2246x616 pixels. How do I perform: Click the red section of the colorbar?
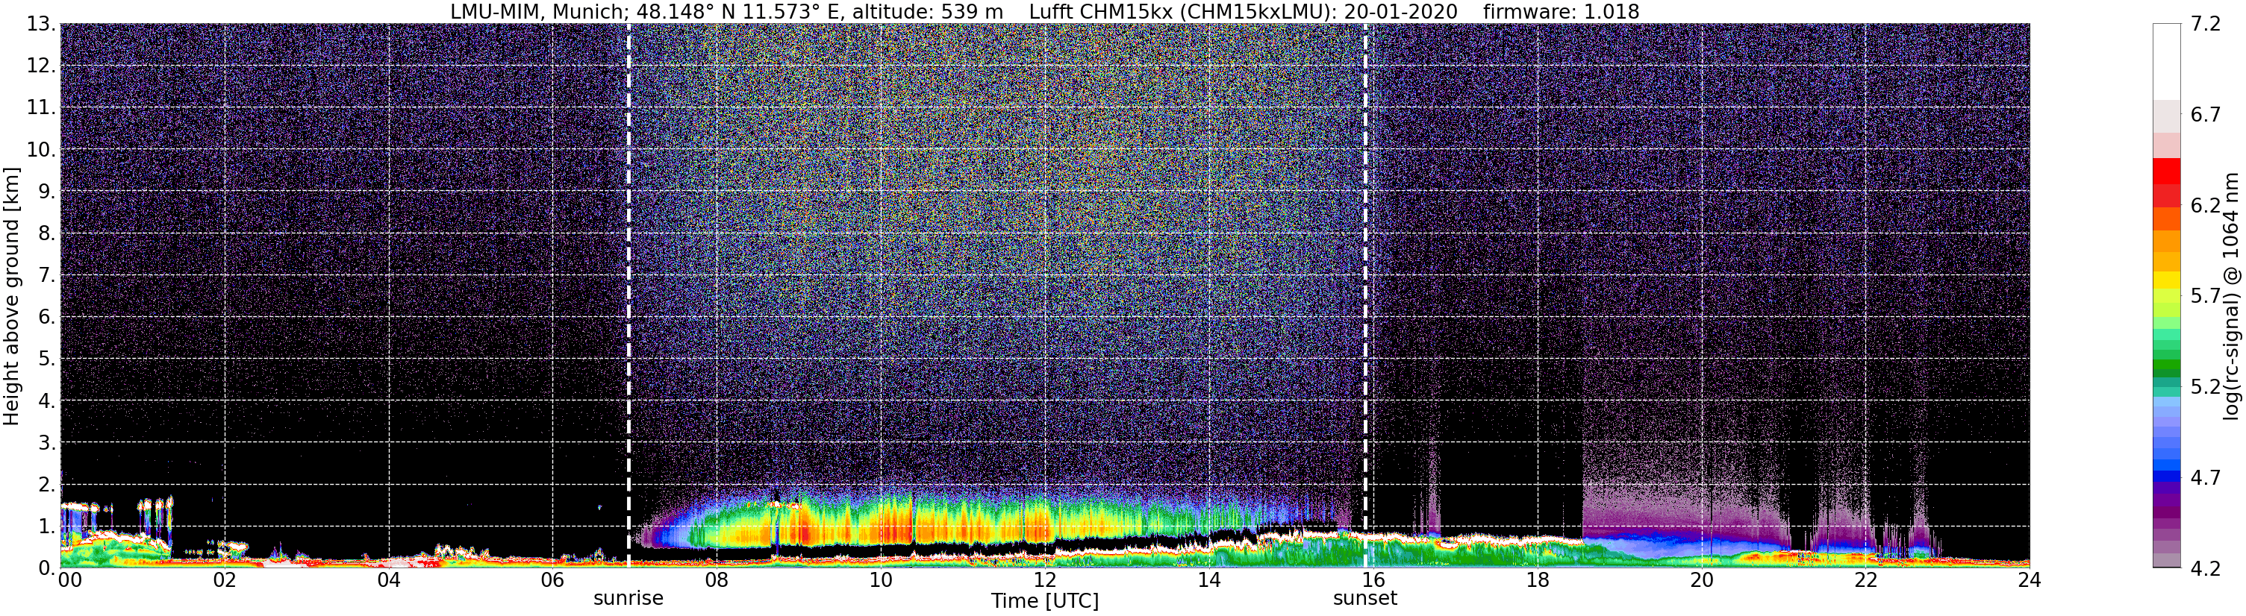(x=2166, y=182)
